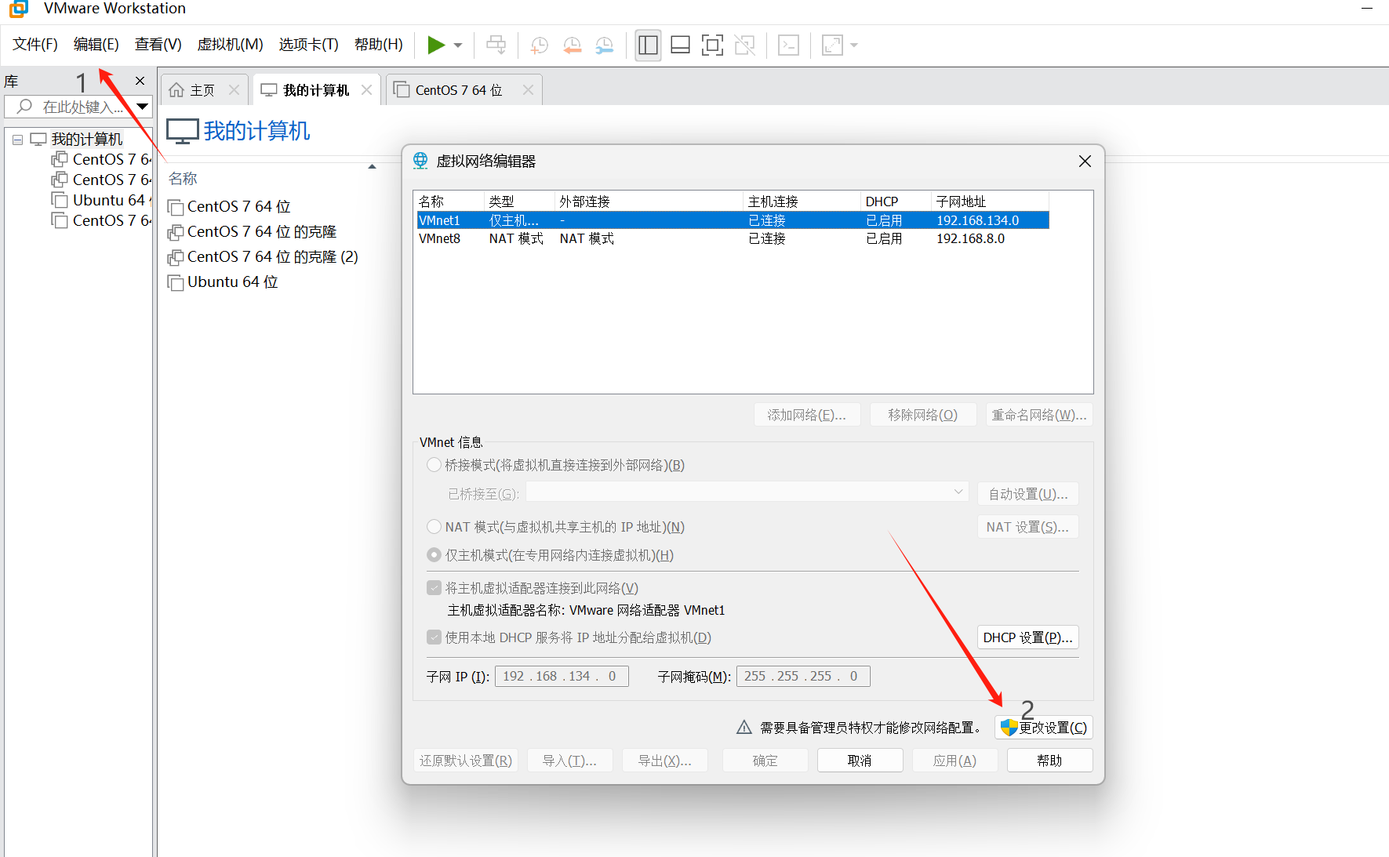Click the 子网 IP input field

tap(562, 676)
